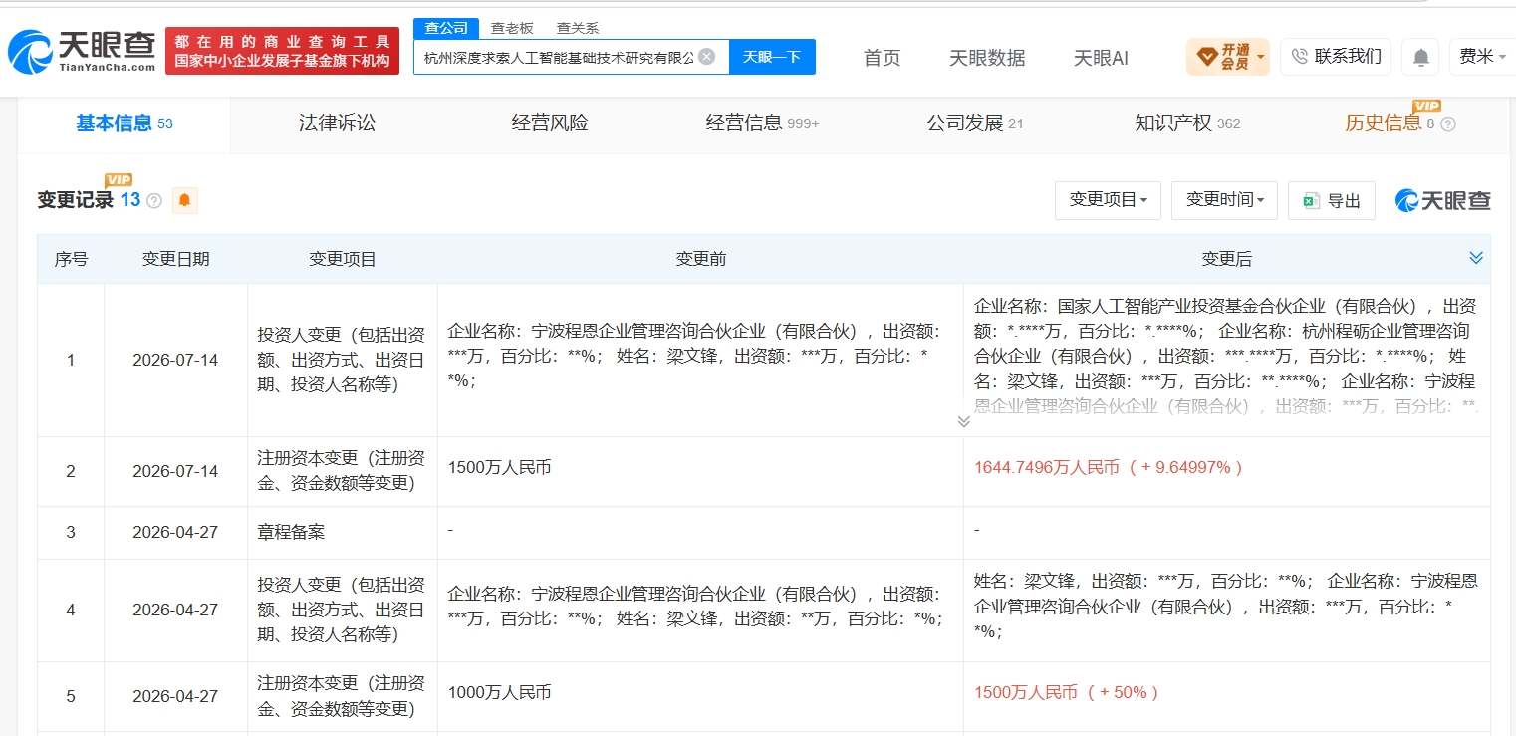The image size is (1516, 736).
Task: Clear the search box with X icon
Action: (x=706, y=57)
